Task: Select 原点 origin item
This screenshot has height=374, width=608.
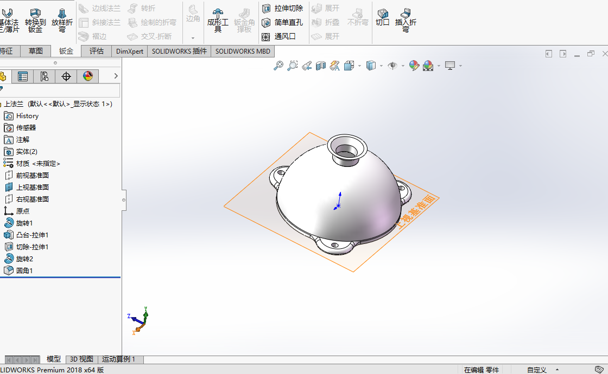Action: click(17, 211)
